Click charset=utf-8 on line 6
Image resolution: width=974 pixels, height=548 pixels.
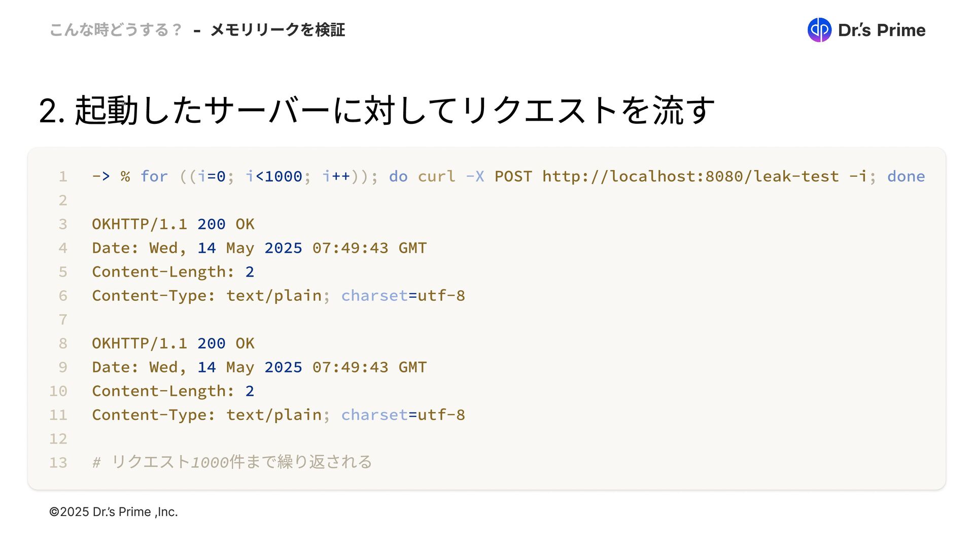403,296
